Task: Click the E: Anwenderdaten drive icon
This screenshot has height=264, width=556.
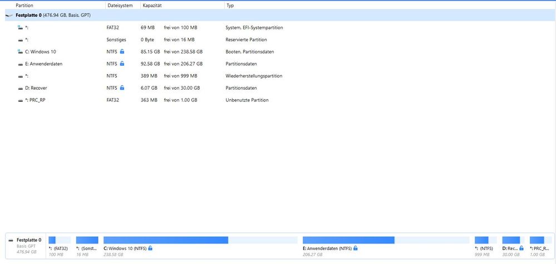Action: (21, 64)
